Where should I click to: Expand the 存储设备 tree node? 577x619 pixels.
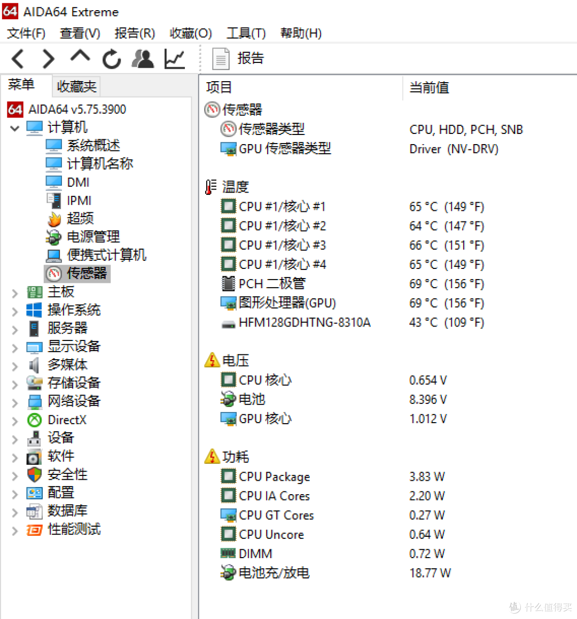14,384
